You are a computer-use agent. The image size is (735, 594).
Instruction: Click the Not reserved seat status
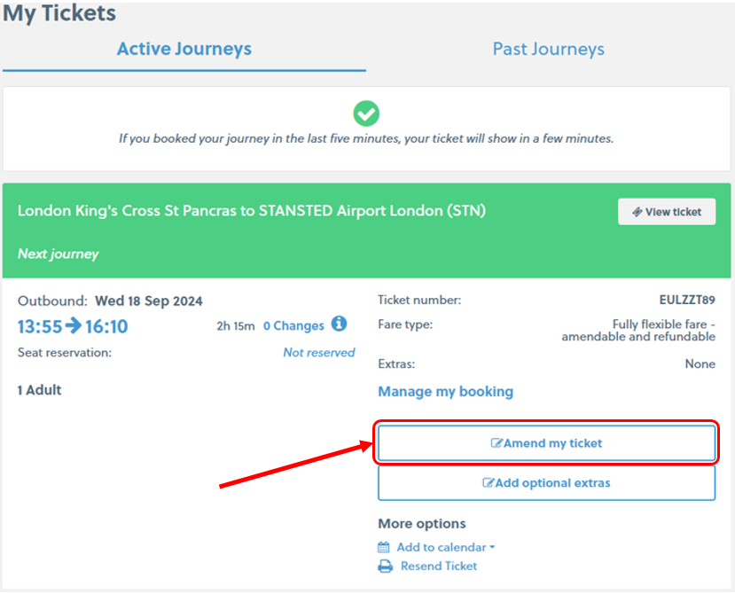click(318, 353)
